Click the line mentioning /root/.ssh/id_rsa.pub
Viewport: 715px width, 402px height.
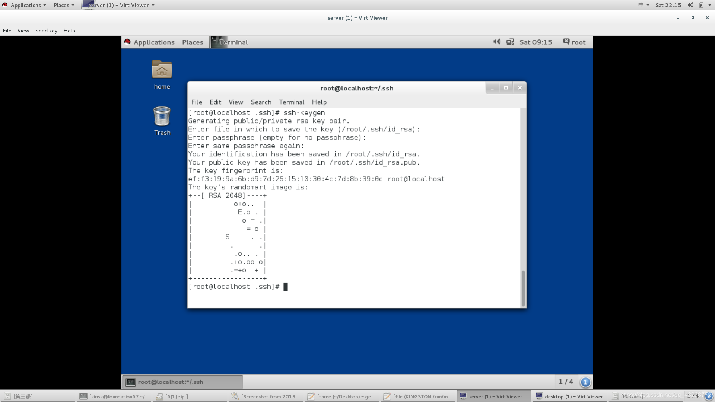point(304,163)
